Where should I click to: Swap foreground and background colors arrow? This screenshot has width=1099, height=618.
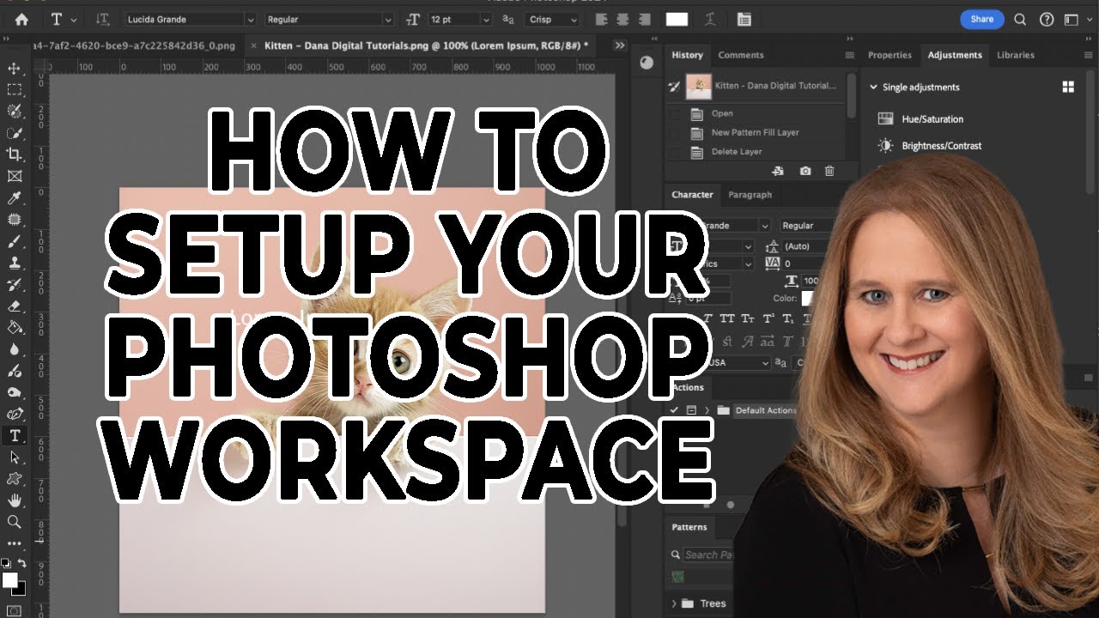pos(21,563)
